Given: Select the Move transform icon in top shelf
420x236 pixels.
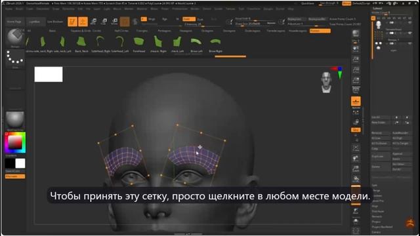Looking at the screenshot, I should (x=93, y=22).
